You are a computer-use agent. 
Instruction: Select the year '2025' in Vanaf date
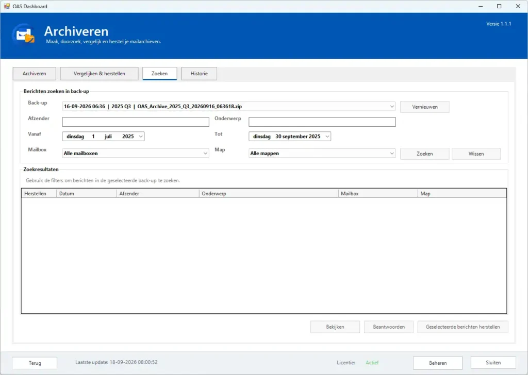[x=128, y=136]
